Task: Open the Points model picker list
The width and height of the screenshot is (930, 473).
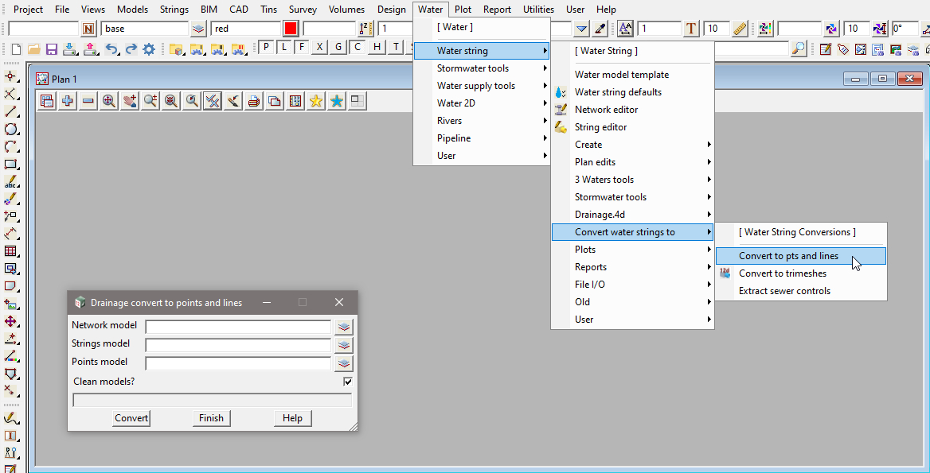Action: point(343,363)
